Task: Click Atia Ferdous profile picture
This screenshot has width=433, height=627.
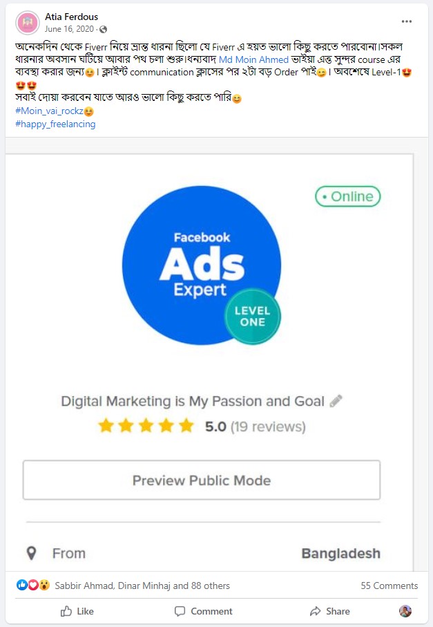Action: point(28,23)
